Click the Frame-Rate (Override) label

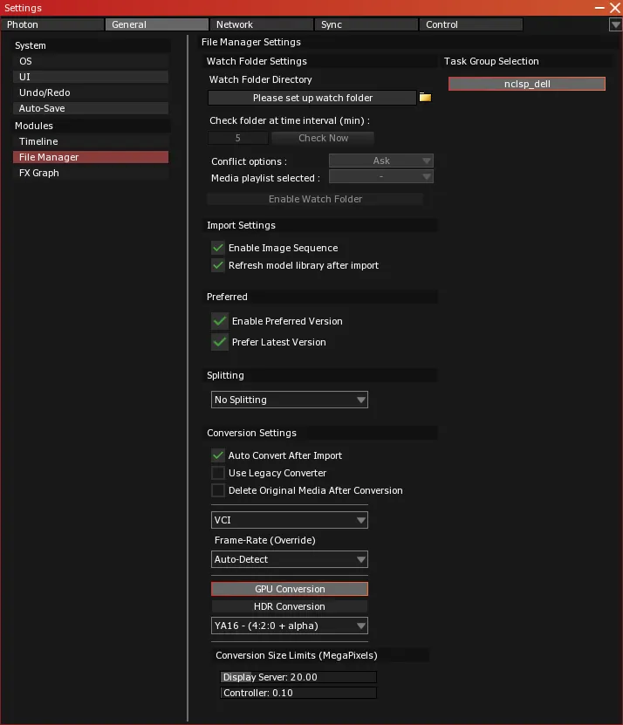tap(265, 540)
